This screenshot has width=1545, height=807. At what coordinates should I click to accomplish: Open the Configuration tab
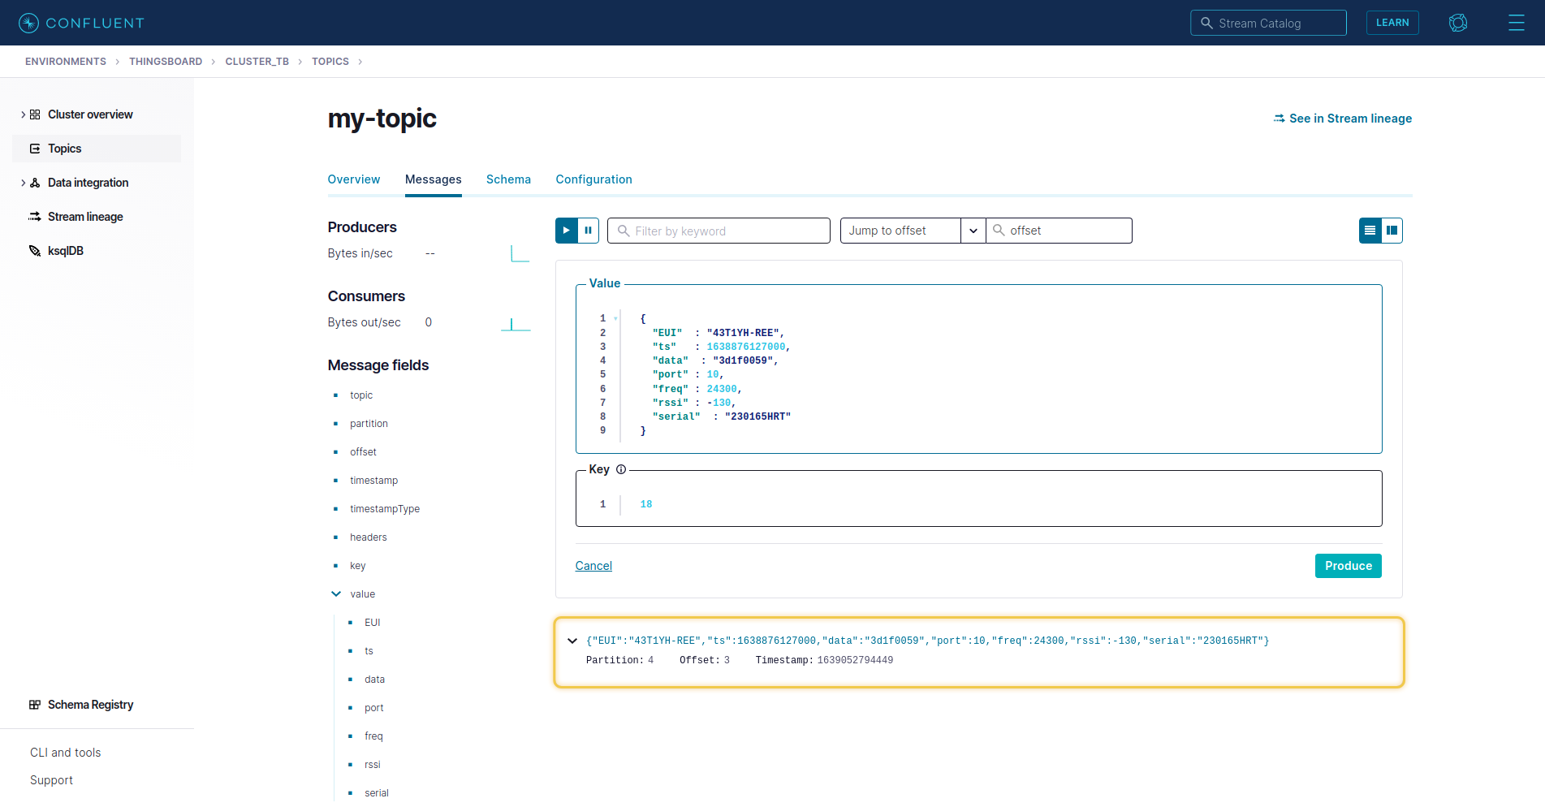pos(593,179)
